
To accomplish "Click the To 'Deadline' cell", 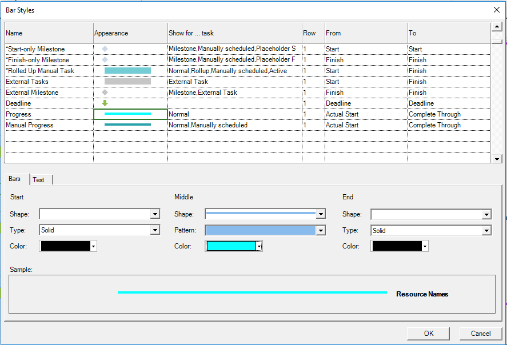I will point(449,103).
